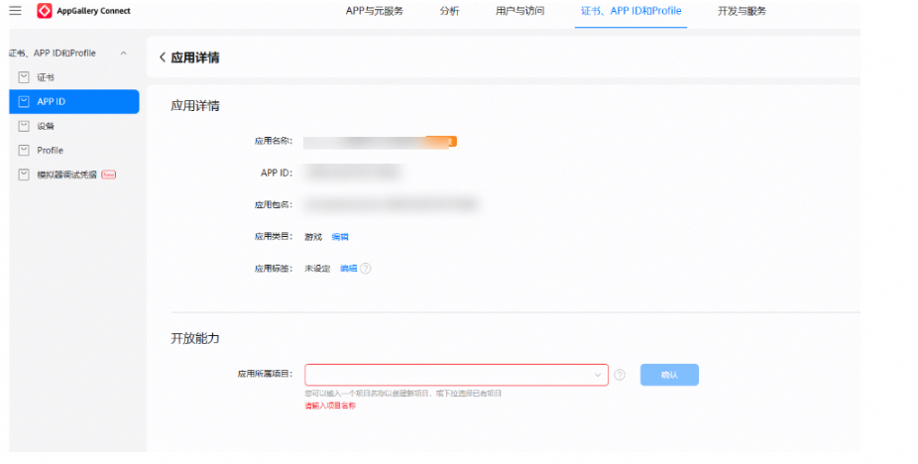Select the 证书 icon in the sidebar

tap(25, 77)
